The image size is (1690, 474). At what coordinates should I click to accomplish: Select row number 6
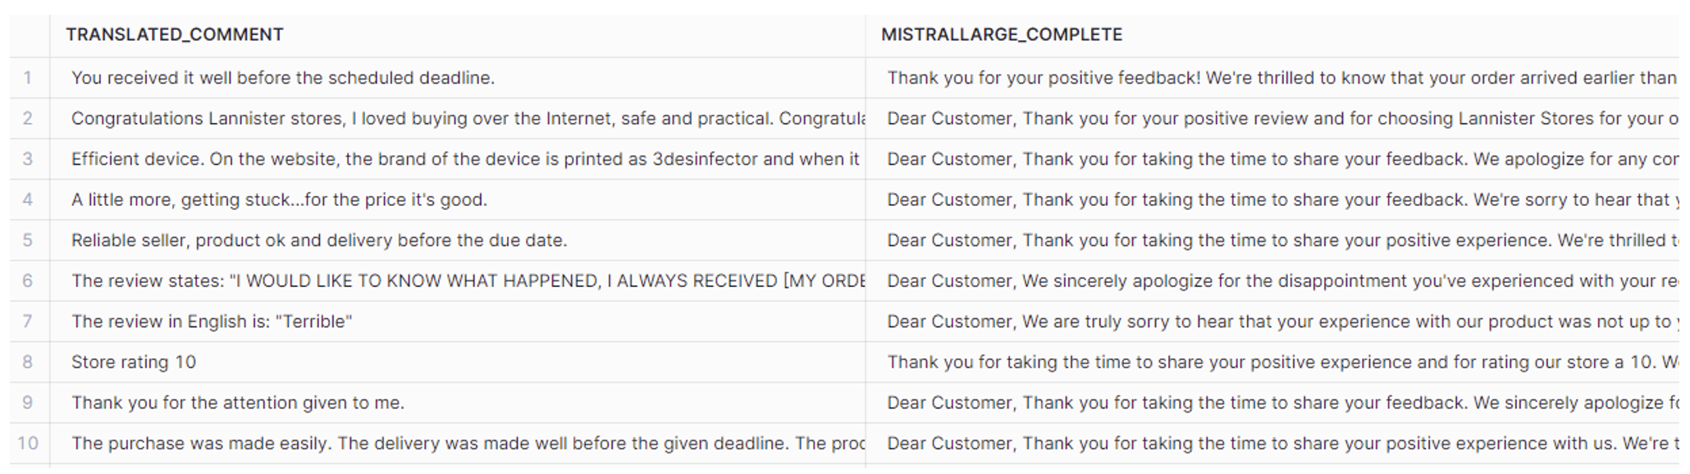(29, 280)
